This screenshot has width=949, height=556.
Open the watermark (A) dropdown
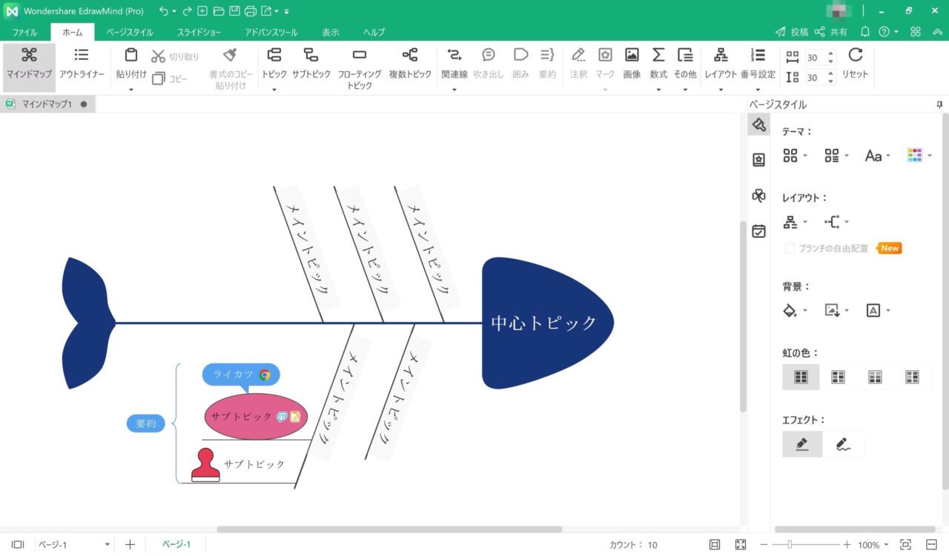[x=878, y=311]
